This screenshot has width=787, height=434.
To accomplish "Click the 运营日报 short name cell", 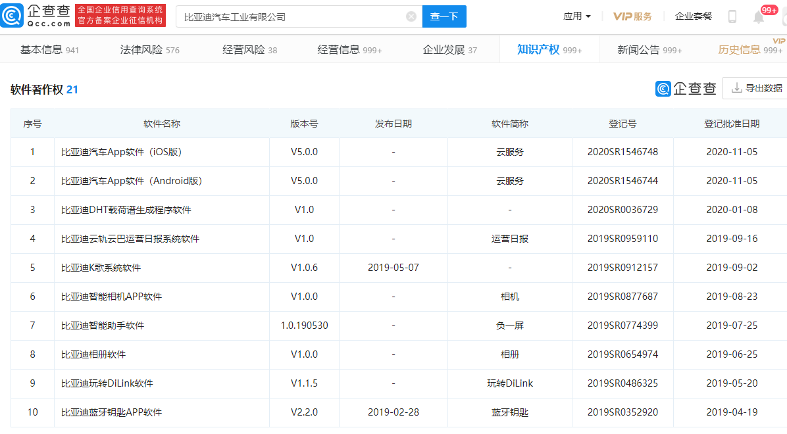I will (510, 239).
